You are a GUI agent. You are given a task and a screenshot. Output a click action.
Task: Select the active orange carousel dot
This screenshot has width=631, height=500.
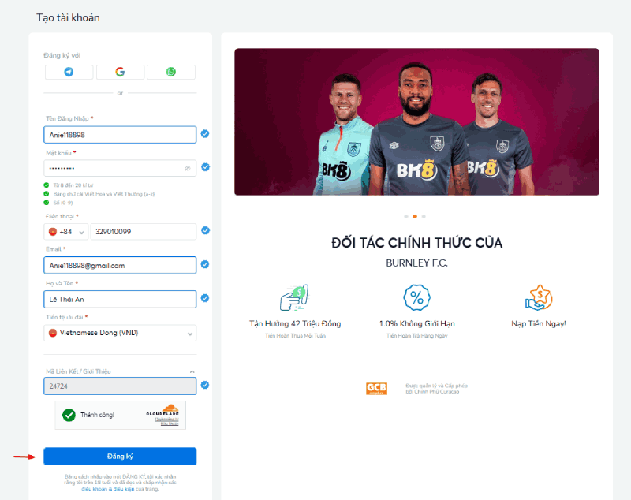415,216
